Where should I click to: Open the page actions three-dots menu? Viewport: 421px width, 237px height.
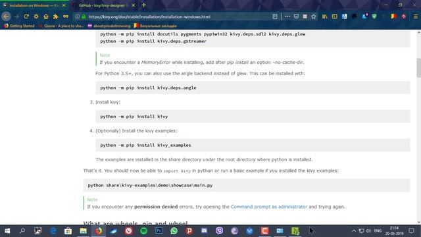(287, 16)
